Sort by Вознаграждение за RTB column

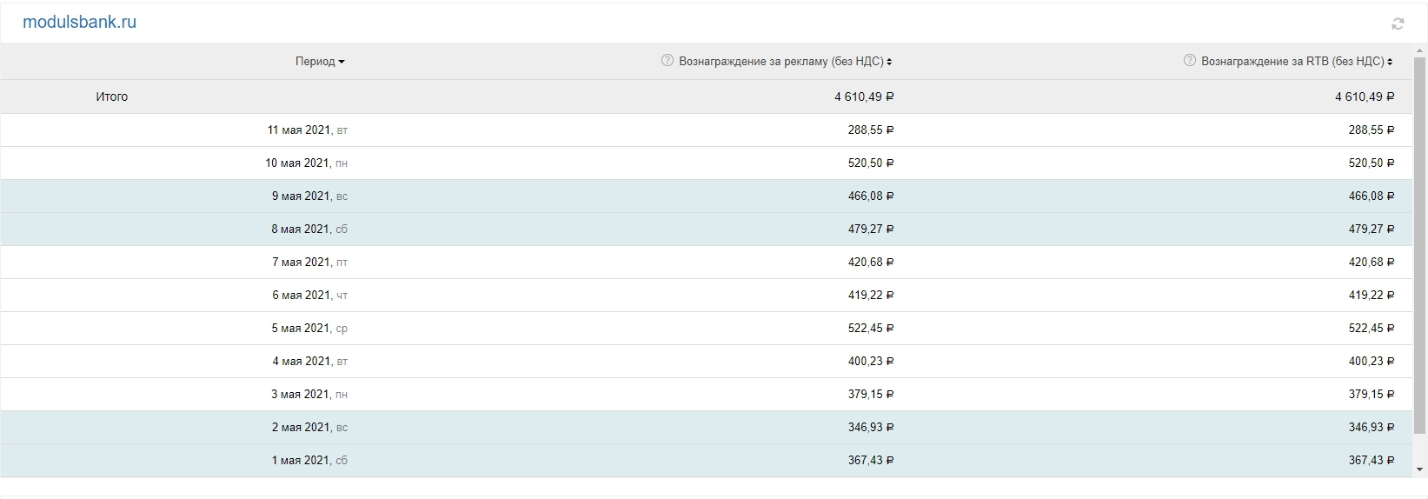coord(1390,62)
